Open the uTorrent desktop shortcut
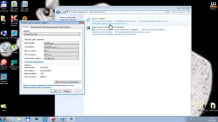 click(14, 49)
